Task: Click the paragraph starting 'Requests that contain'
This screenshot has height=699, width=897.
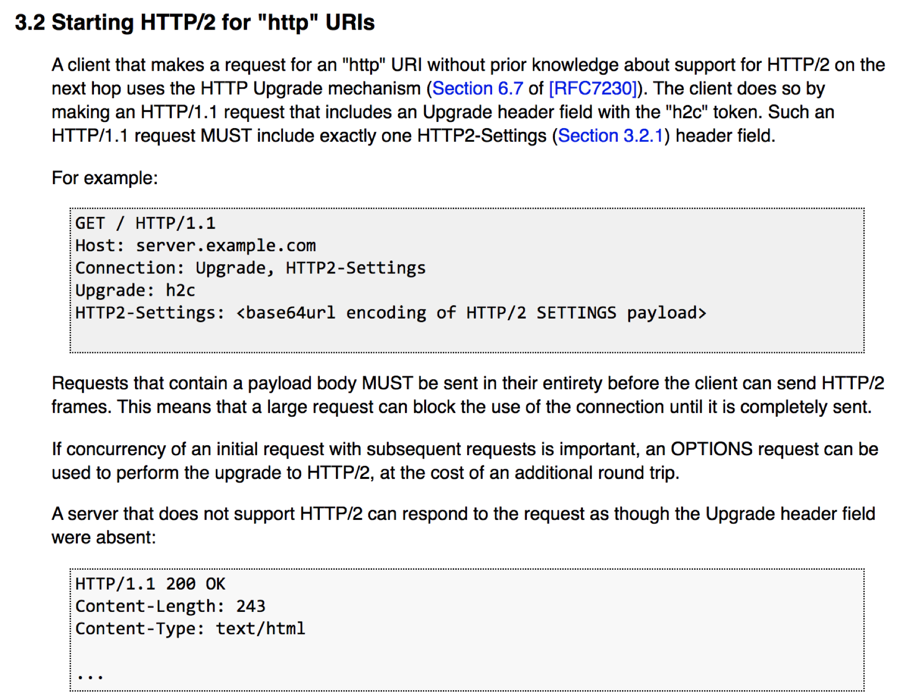Action: [x=468, y=395]
